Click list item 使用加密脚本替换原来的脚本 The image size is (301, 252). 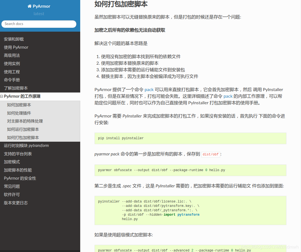point(130,63)
